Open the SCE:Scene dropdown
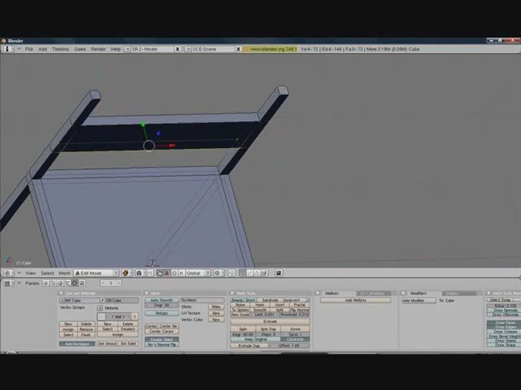The height and width of the screenshot is (390, 521). 187,49
